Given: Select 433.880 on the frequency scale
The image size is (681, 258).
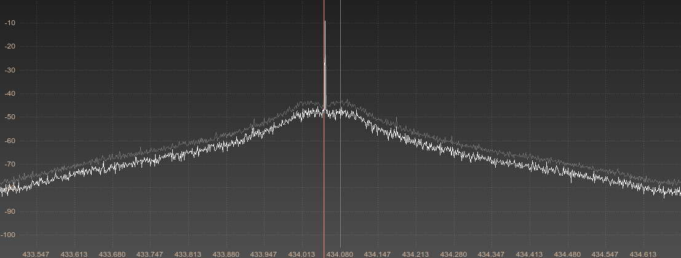Looking at the screenshot, I should (x=226, y=254).
